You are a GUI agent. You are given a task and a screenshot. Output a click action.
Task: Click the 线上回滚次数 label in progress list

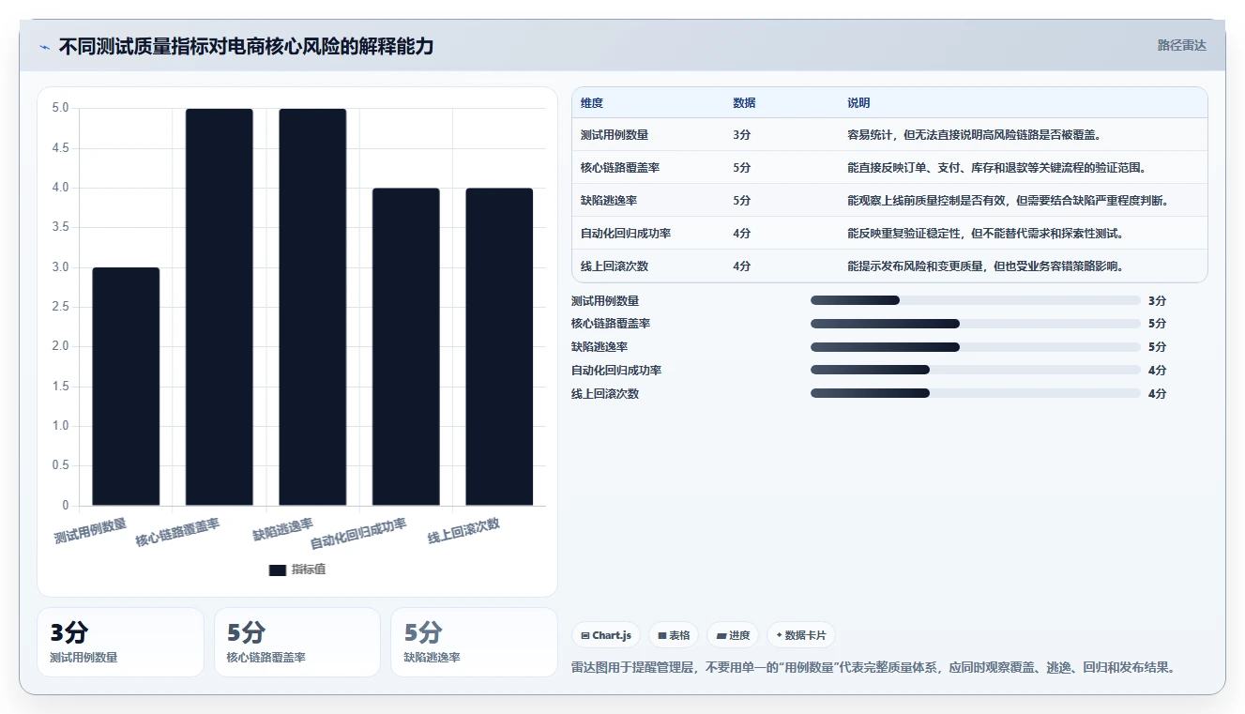605,394
